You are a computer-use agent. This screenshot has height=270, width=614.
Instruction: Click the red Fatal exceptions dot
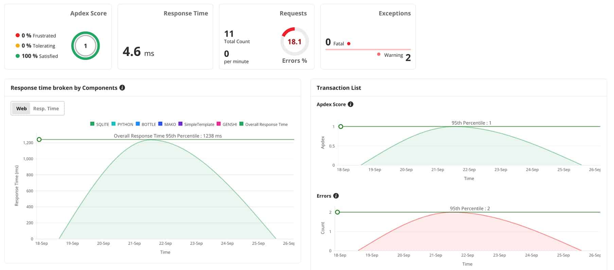[349, 44]
